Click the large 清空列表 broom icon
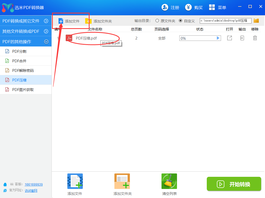The image size is (265, 198). (x=169, y=181)
